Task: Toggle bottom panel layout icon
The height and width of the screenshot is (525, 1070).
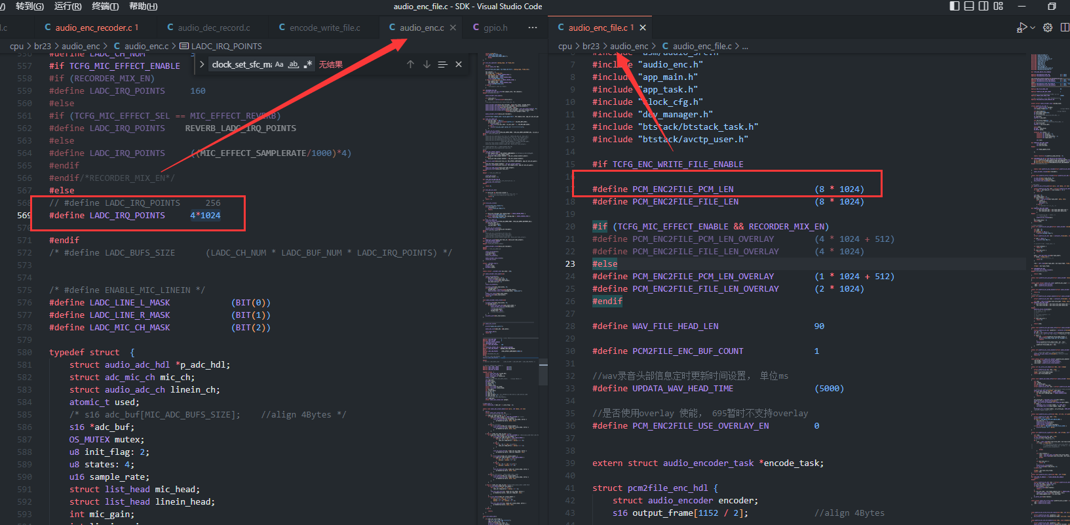Action: (969, 6)
